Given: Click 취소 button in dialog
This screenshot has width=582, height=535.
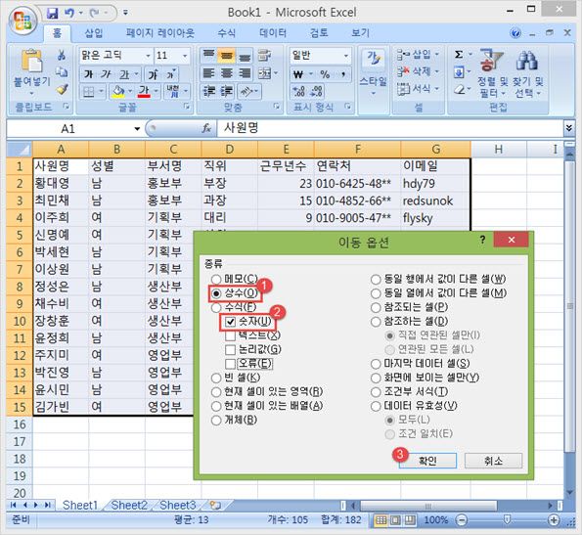Looking at the screenshot, I should [493, 461].
